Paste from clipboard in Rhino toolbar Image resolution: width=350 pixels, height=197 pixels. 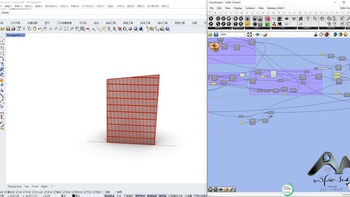pos(34,29)
